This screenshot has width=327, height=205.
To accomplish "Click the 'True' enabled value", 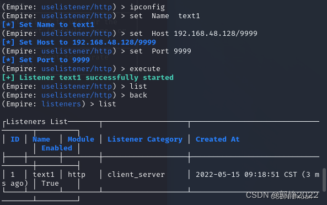I will tap(50, 184).
